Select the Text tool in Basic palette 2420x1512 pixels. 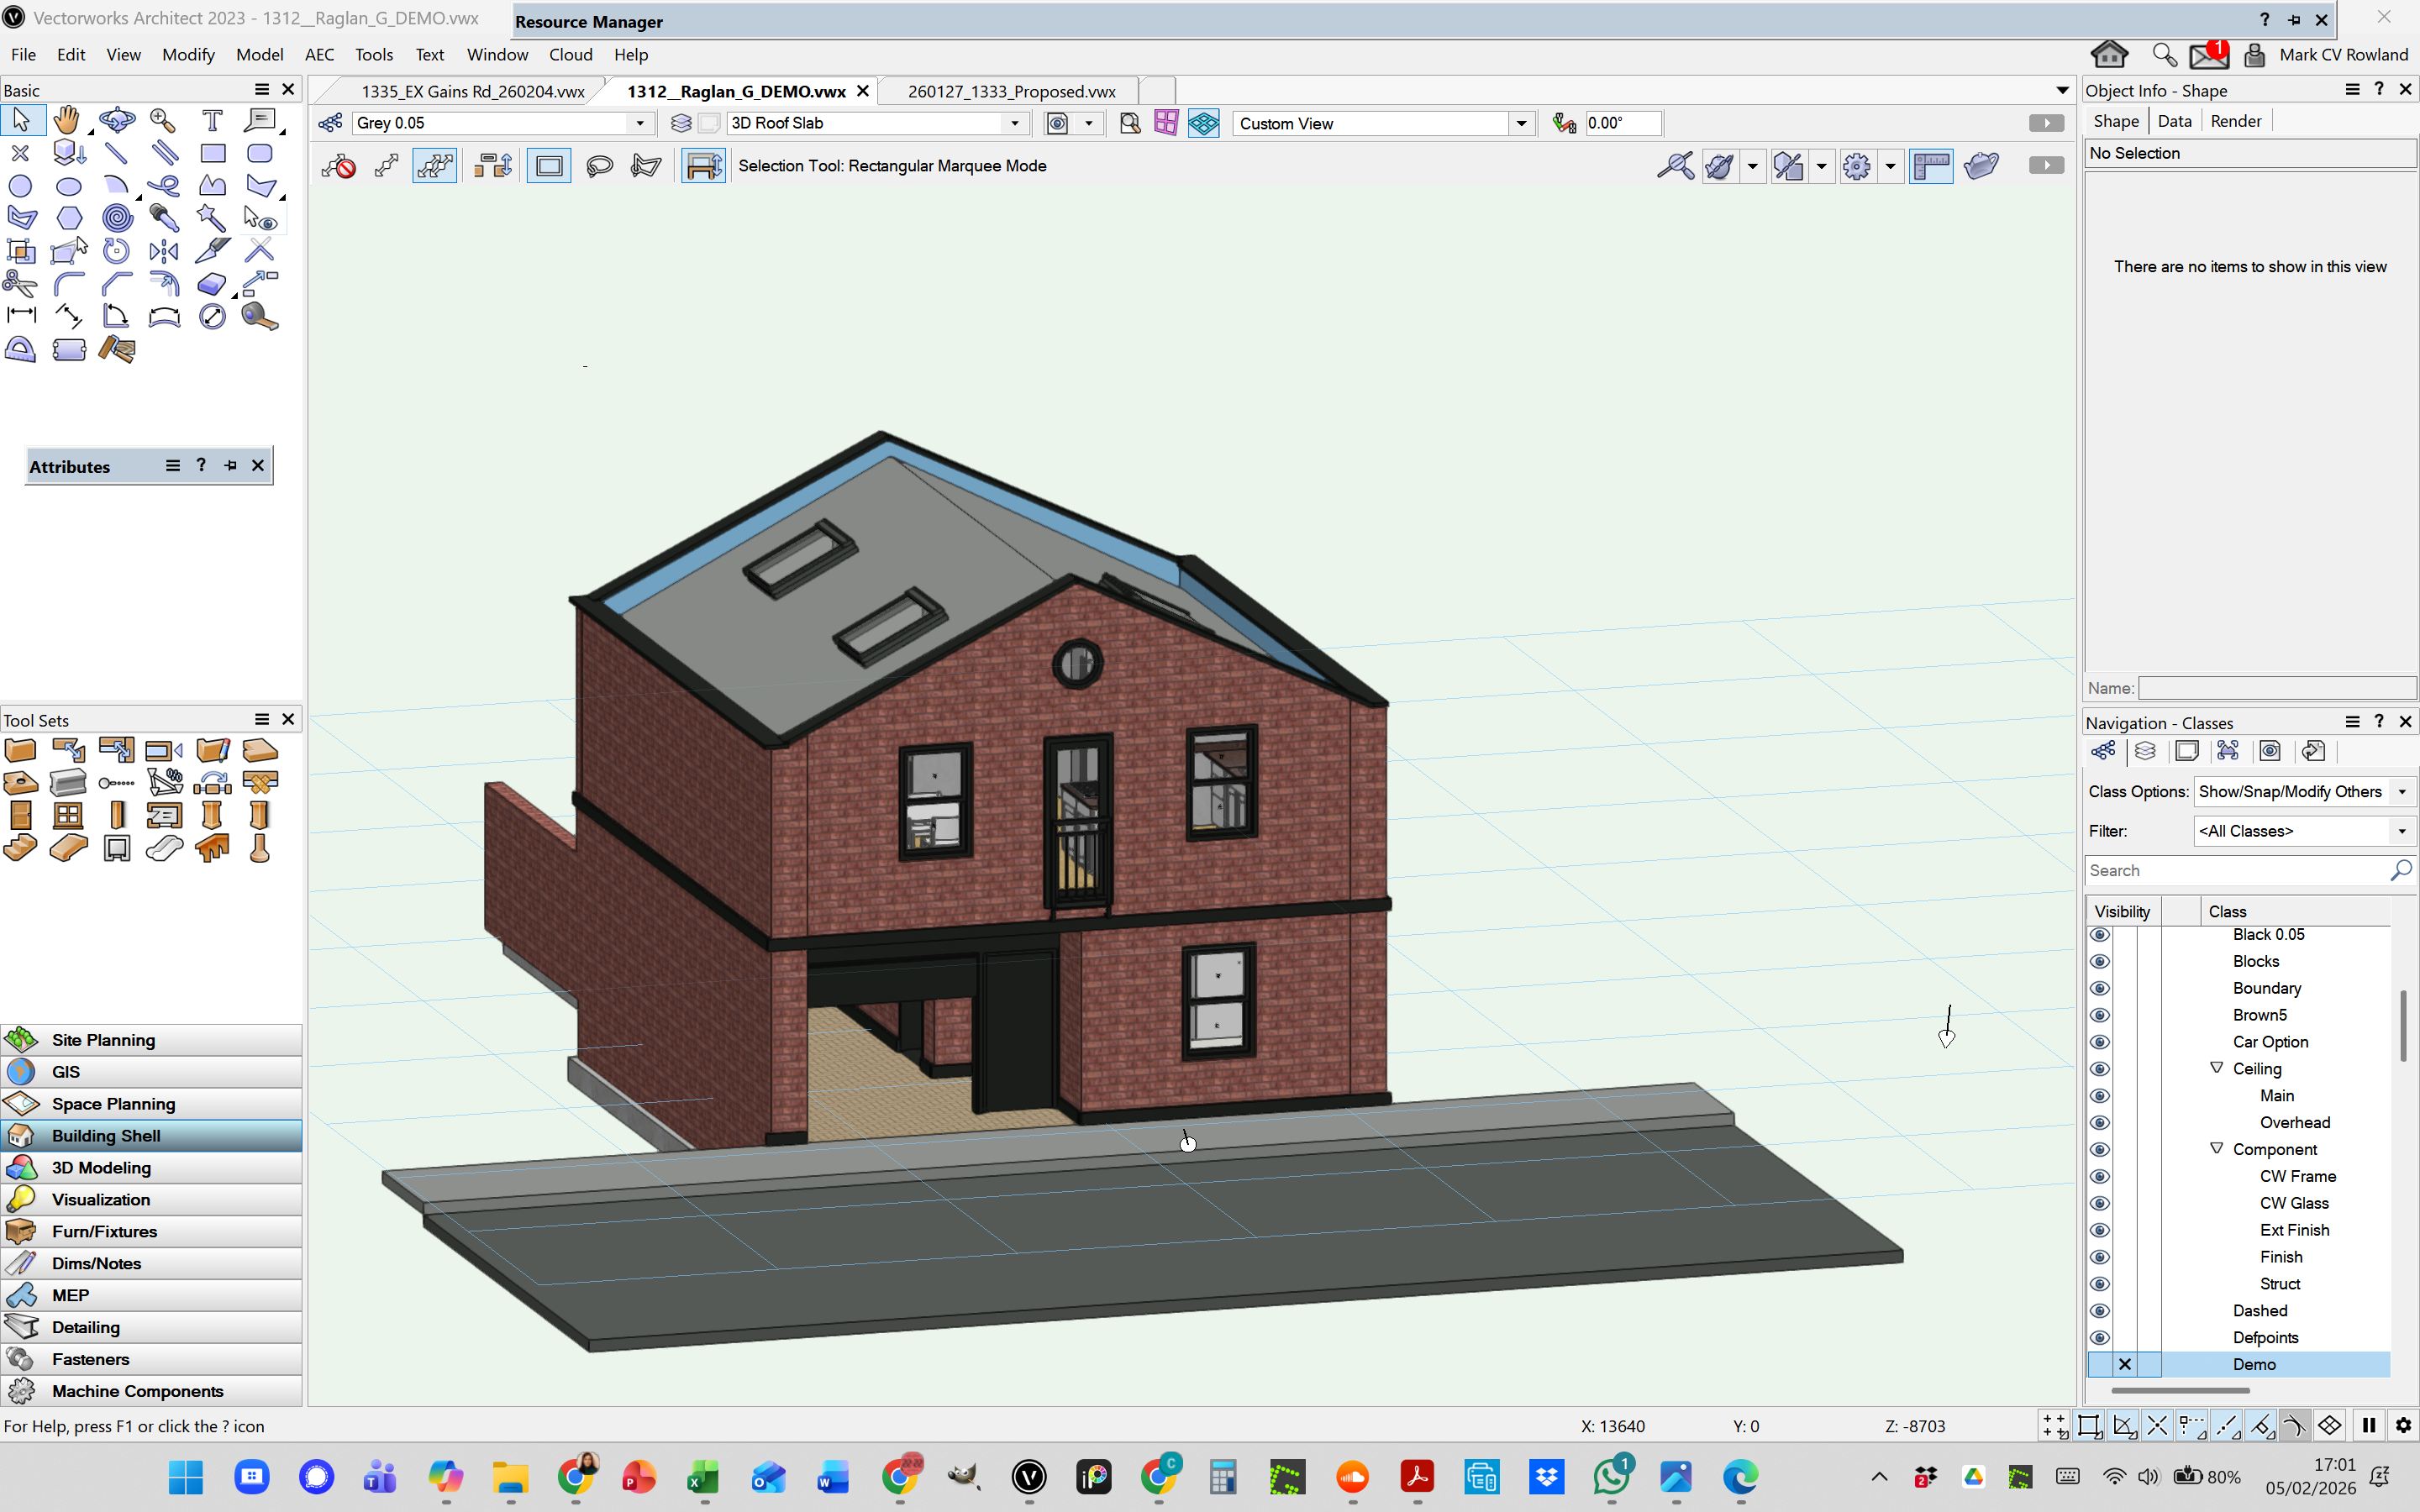[212, 121]
